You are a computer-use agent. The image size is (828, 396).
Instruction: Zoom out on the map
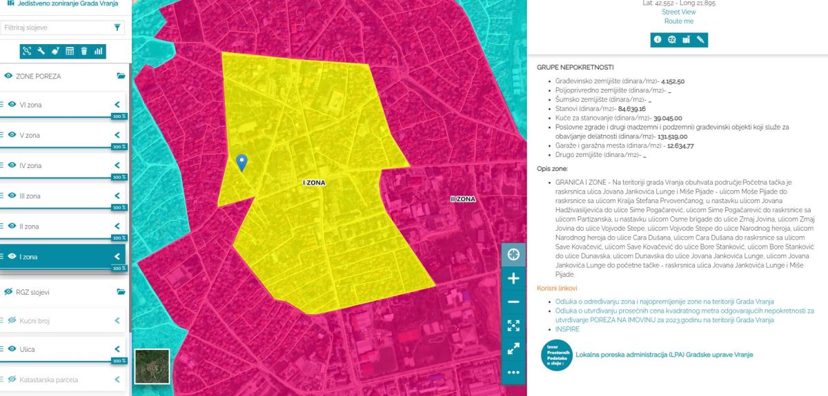[513, 302]
